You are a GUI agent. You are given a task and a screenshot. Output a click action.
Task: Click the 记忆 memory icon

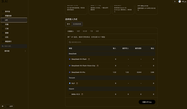coord(3,37)
